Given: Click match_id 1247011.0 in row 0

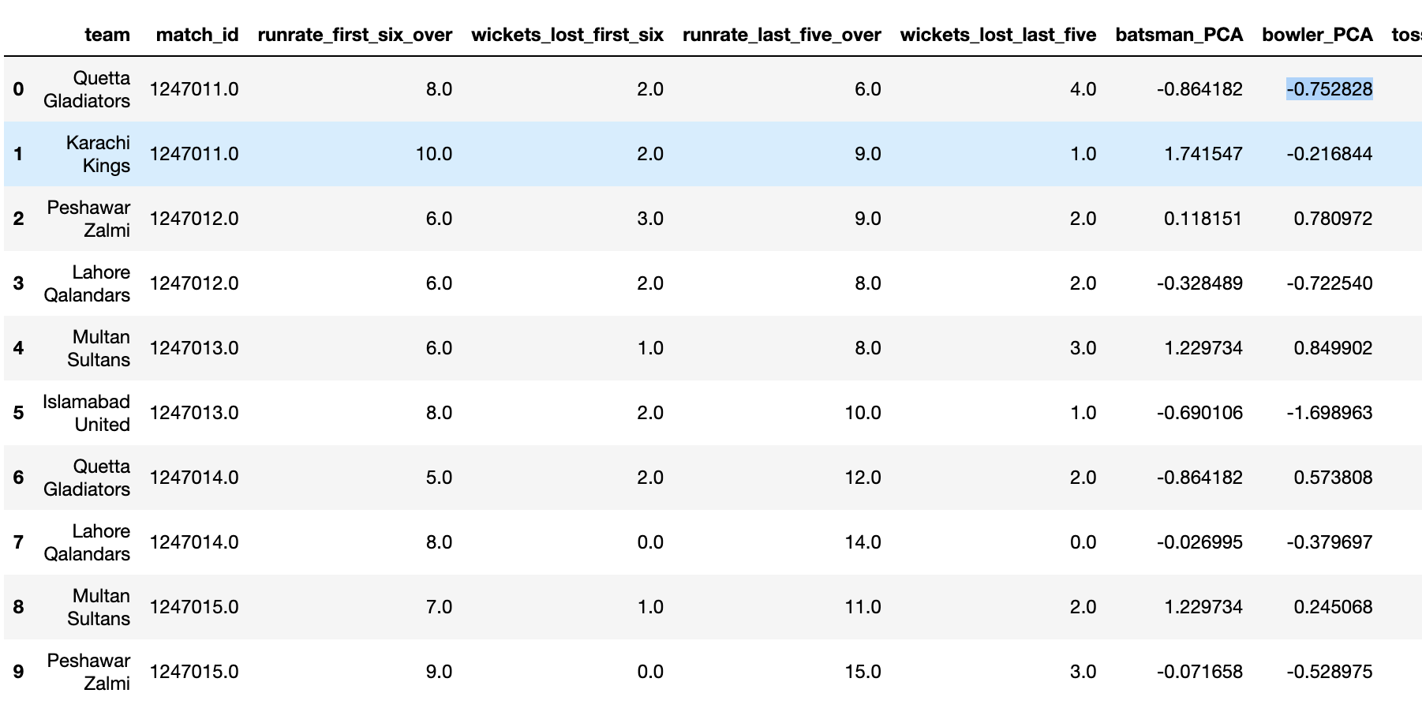Looking at the screenshot, I should [x=194, y=89].
